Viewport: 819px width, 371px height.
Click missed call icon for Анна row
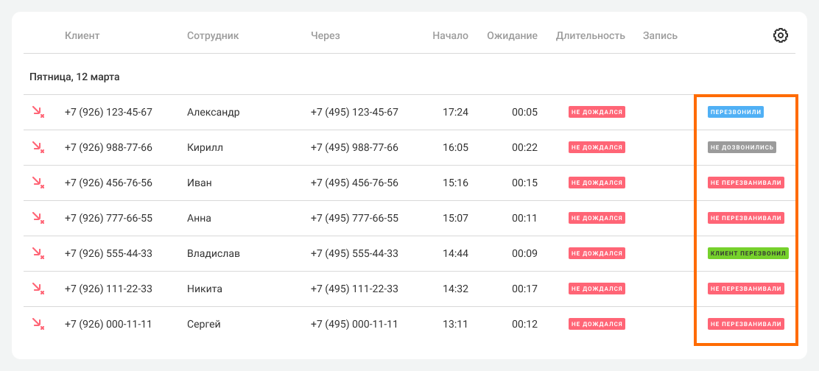pos(38,218)
